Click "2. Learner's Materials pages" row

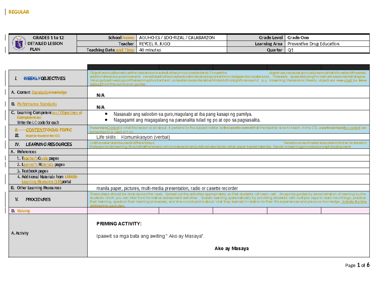[x=41, y=164]
